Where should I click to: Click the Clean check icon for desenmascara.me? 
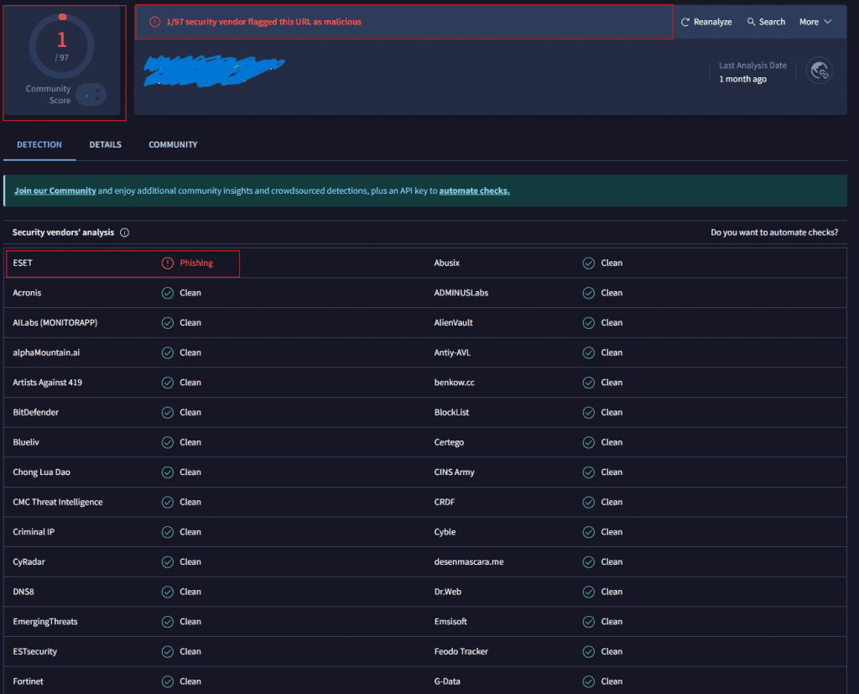tap(589, 562)
